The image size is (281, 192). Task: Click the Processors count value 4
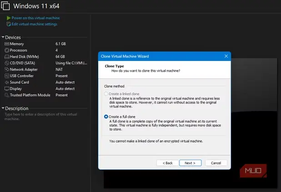tap(57, 50)
